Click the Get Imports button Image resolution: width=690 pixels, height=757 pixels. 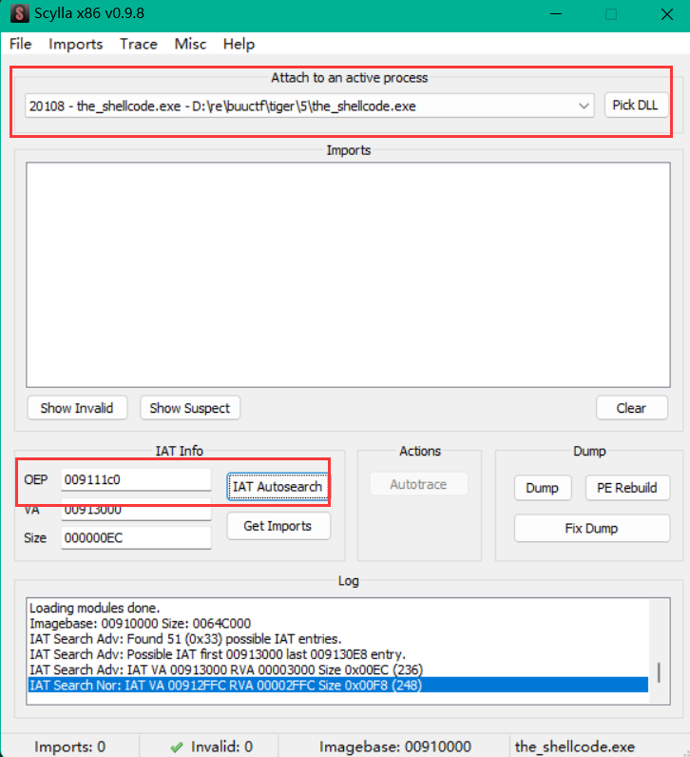(278, 526)
